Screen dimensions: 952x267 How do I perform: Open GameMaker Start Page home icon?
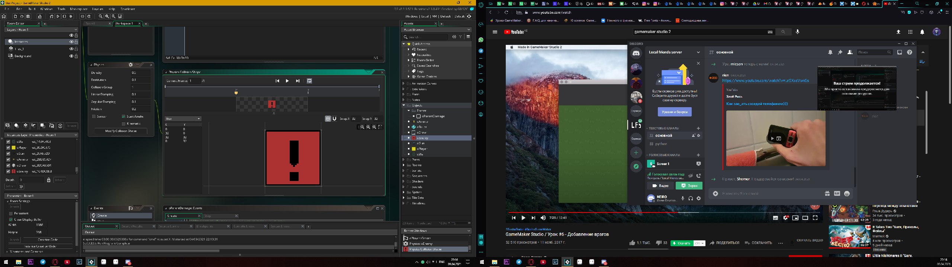coord(4,16)
